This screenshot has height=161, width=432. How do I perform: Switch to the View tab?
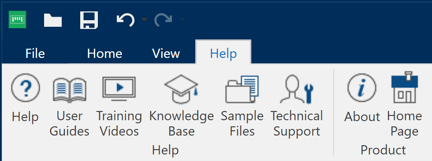click(166, 53)
